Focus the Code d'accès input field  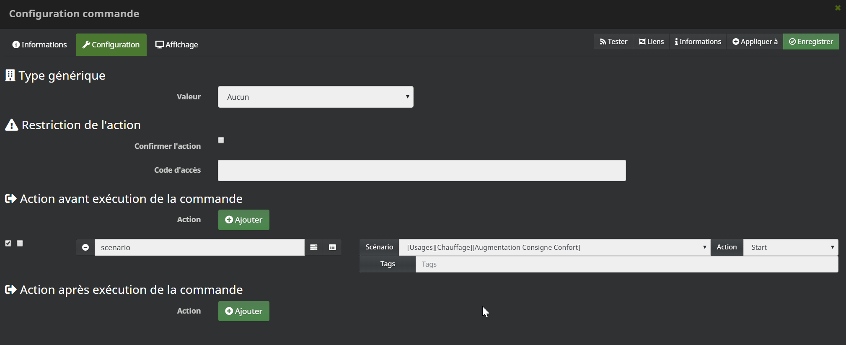(x=422, y=170)
